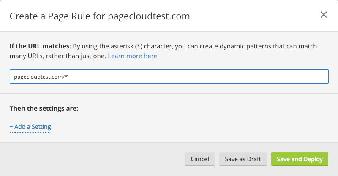
Task: Save the page rule as draft
Action: 243,159
